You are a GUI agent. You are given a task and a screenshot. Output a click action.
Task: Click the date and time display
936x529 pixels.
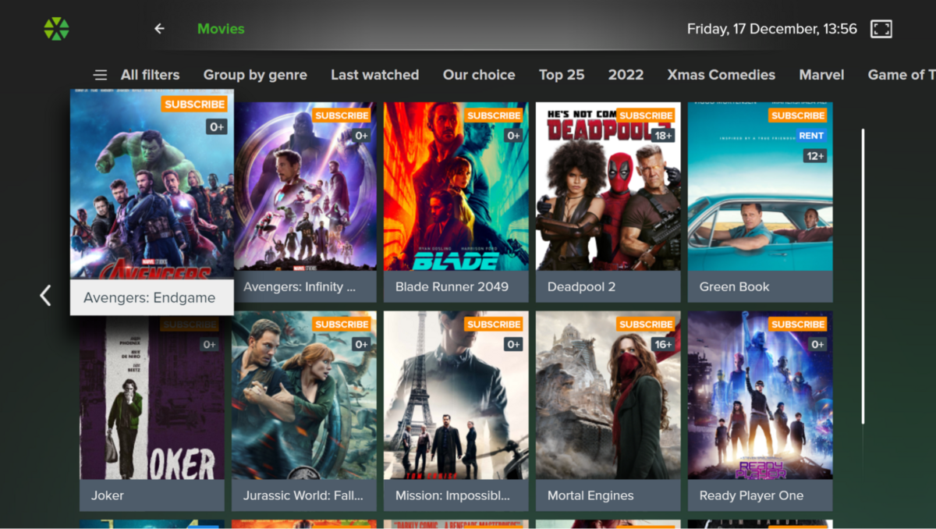pos(771,29)
